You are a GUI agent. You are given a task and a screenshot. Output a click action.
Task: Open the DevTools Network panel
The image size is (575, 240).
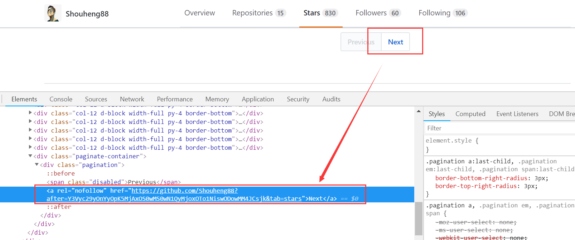pyautogui.click(x=132, y=99)
